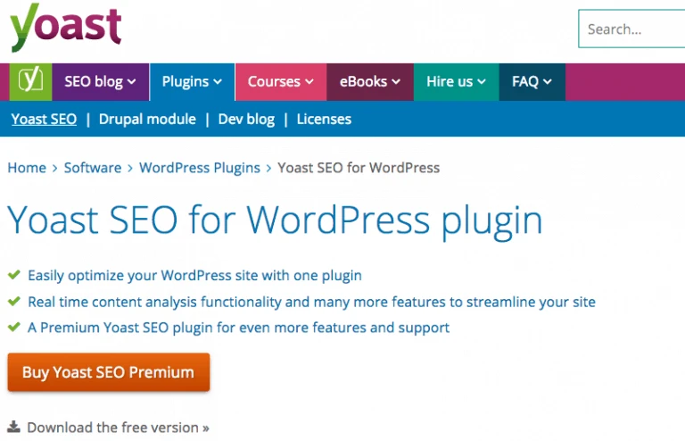Image resolution: width=685 pixels, height=441 pixels.
Task: Click the green checkmark next to A Premium Yoast SEO plugin
Action: point(14,327)
